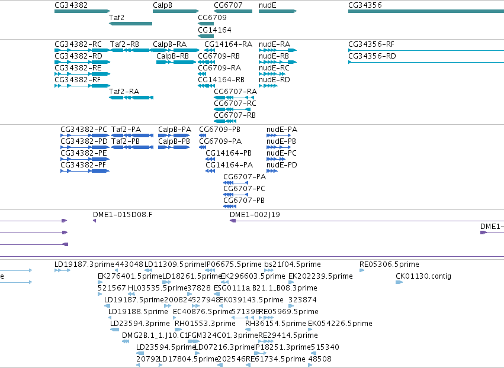Select transcript CG34382-RC
Viewport: 504px width, 368px height.
[82, 50]
